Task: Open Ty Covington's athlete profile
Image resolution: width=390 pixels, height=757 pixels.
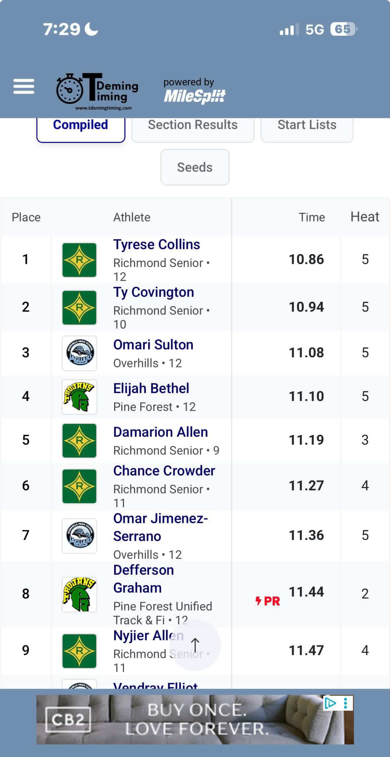Action: pyautogui.click(x=153, y=292)
